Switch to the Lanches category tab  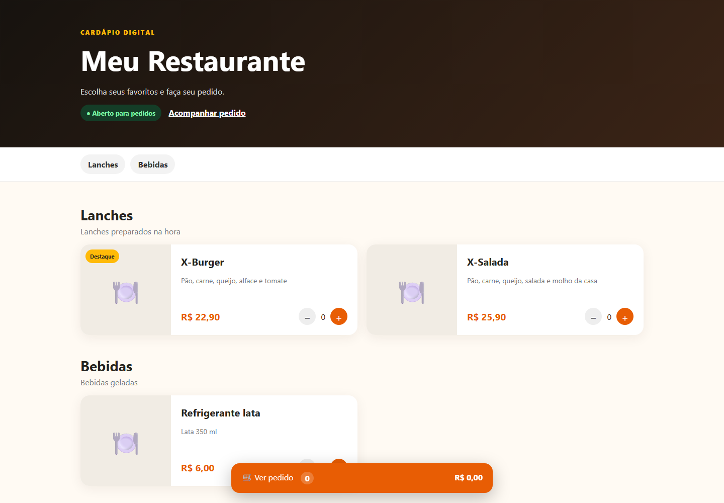point(103,164)
